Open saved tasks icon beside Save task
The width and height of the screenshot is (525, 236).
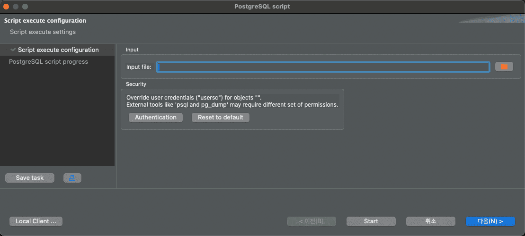(72, 178)
